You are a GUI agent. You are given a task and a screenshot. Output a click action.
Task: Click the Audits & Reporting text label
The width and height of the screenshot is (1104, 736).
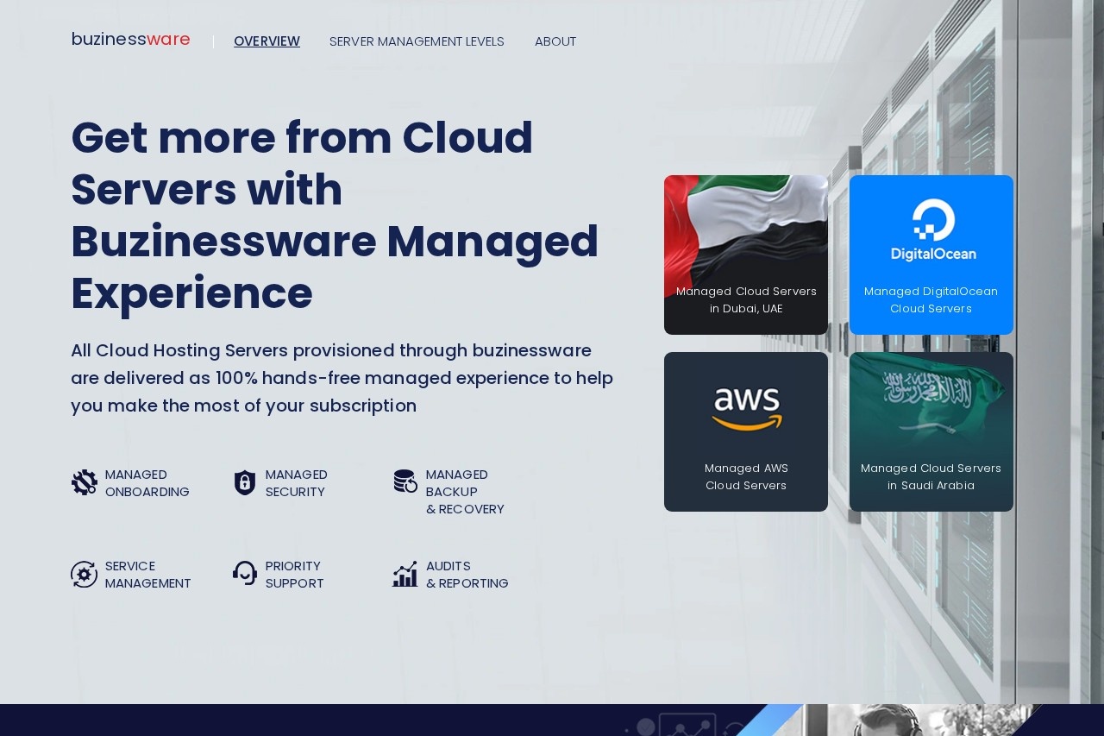tap(467, 575)
